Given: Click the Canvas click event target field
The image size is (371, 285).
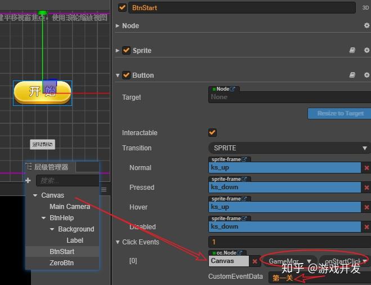Looking at the screenshot, I should click(229, 261).
